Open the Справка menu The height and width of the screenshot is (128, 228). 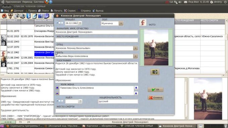click(84, 11)
